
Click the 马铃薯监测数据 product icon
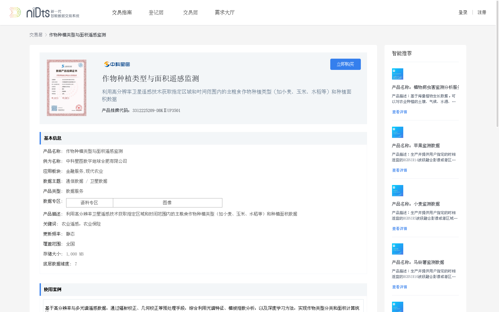(398, 249)
